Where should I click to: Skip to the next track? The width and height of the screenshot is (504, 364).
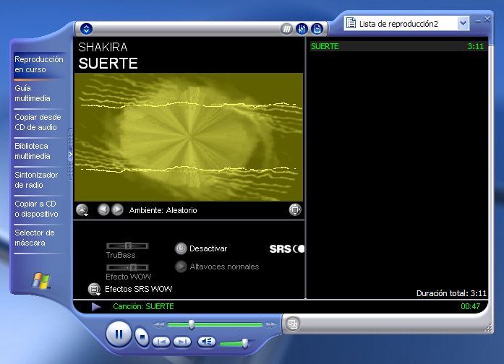pyautogui.click(x=182, y=342)
